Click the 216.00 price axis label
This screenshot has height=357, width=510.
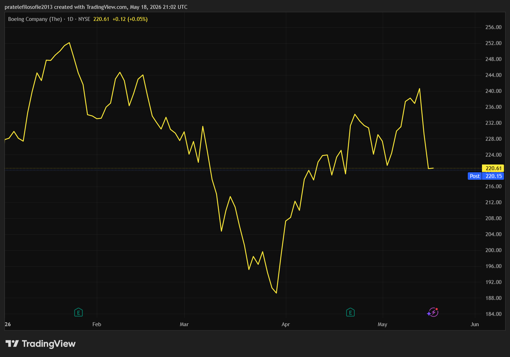tap(493, 186)
